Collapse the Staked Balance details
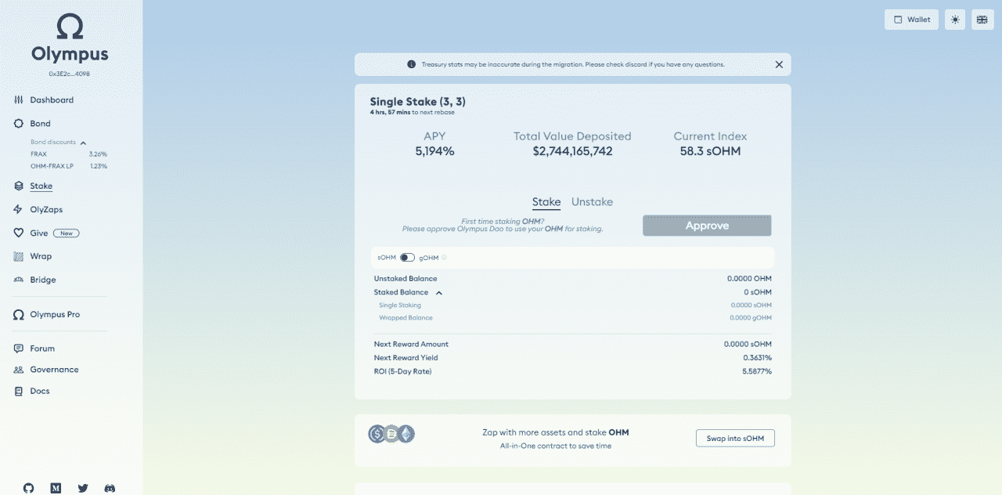1002x495 pixels. (x=439, y=293)
